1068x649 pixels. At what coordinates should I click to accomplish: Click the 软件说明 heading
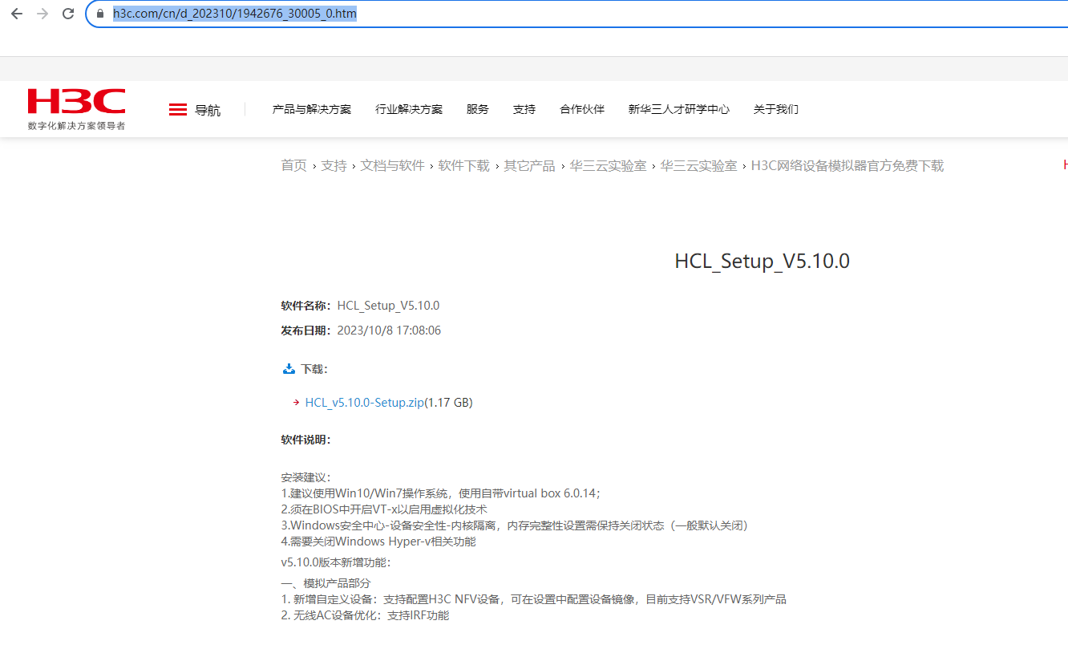pyautogui.click(x=305, y=440)
